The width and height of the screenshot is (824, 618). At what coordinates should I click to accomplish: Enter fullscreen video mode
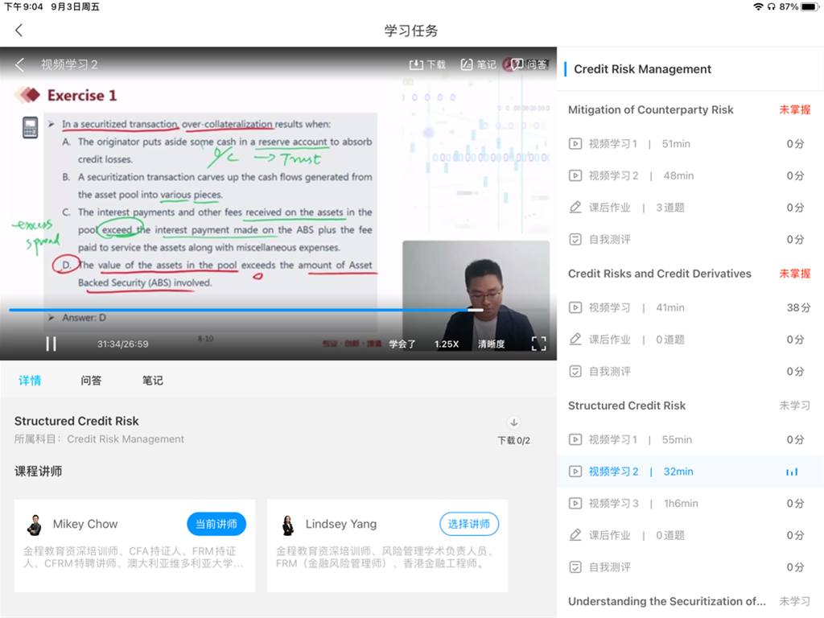click(x=538, y=344)
